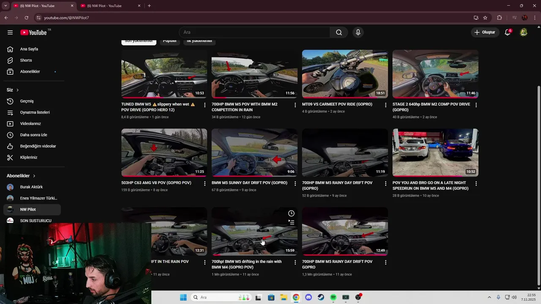Close the second NW Pilot tab
This screenshot has height=304, width=541.
click(139, 6)
